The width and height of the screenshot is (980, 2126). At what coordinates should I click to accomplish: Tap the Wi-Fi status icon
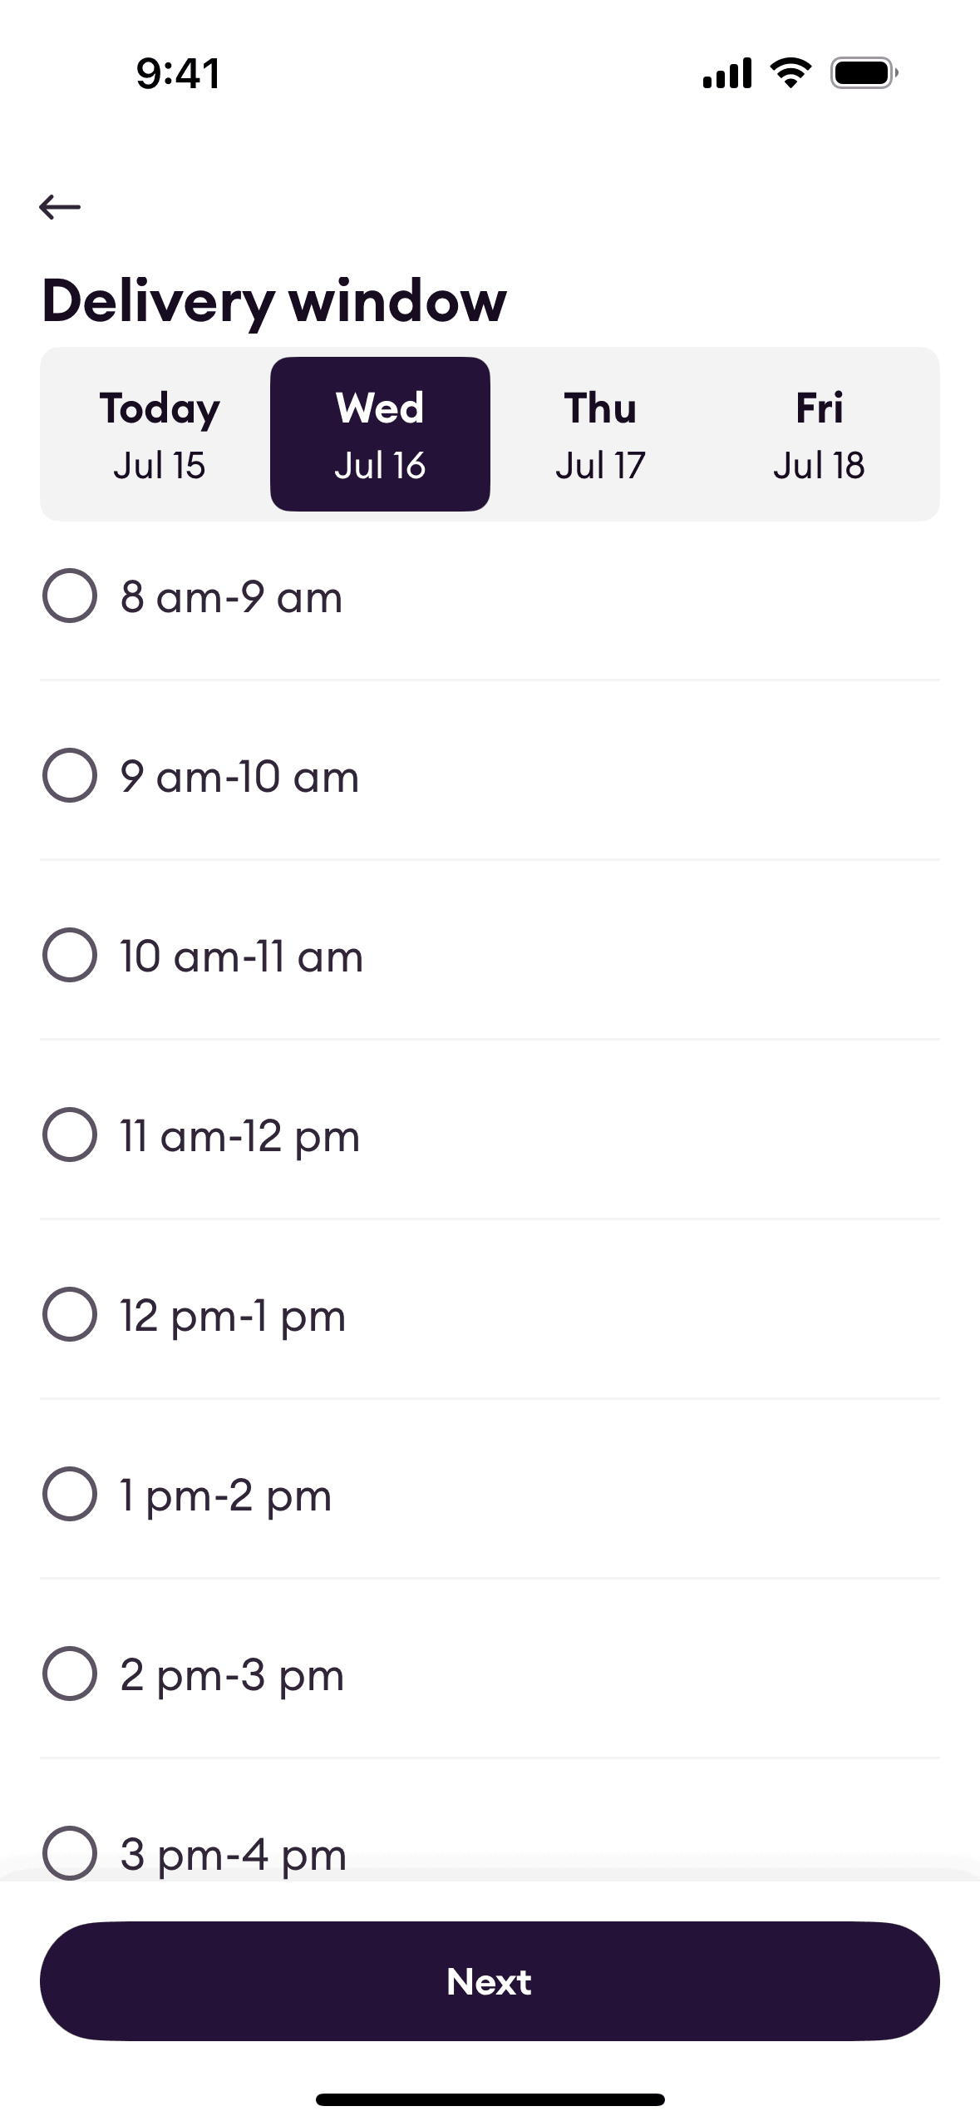[791, 73]
